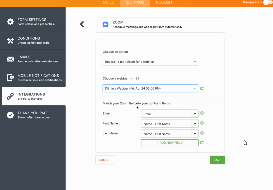Viewport: 273px width, 190px height.
Task: Click the green SAVE button
Action: [x=217, y=160]
